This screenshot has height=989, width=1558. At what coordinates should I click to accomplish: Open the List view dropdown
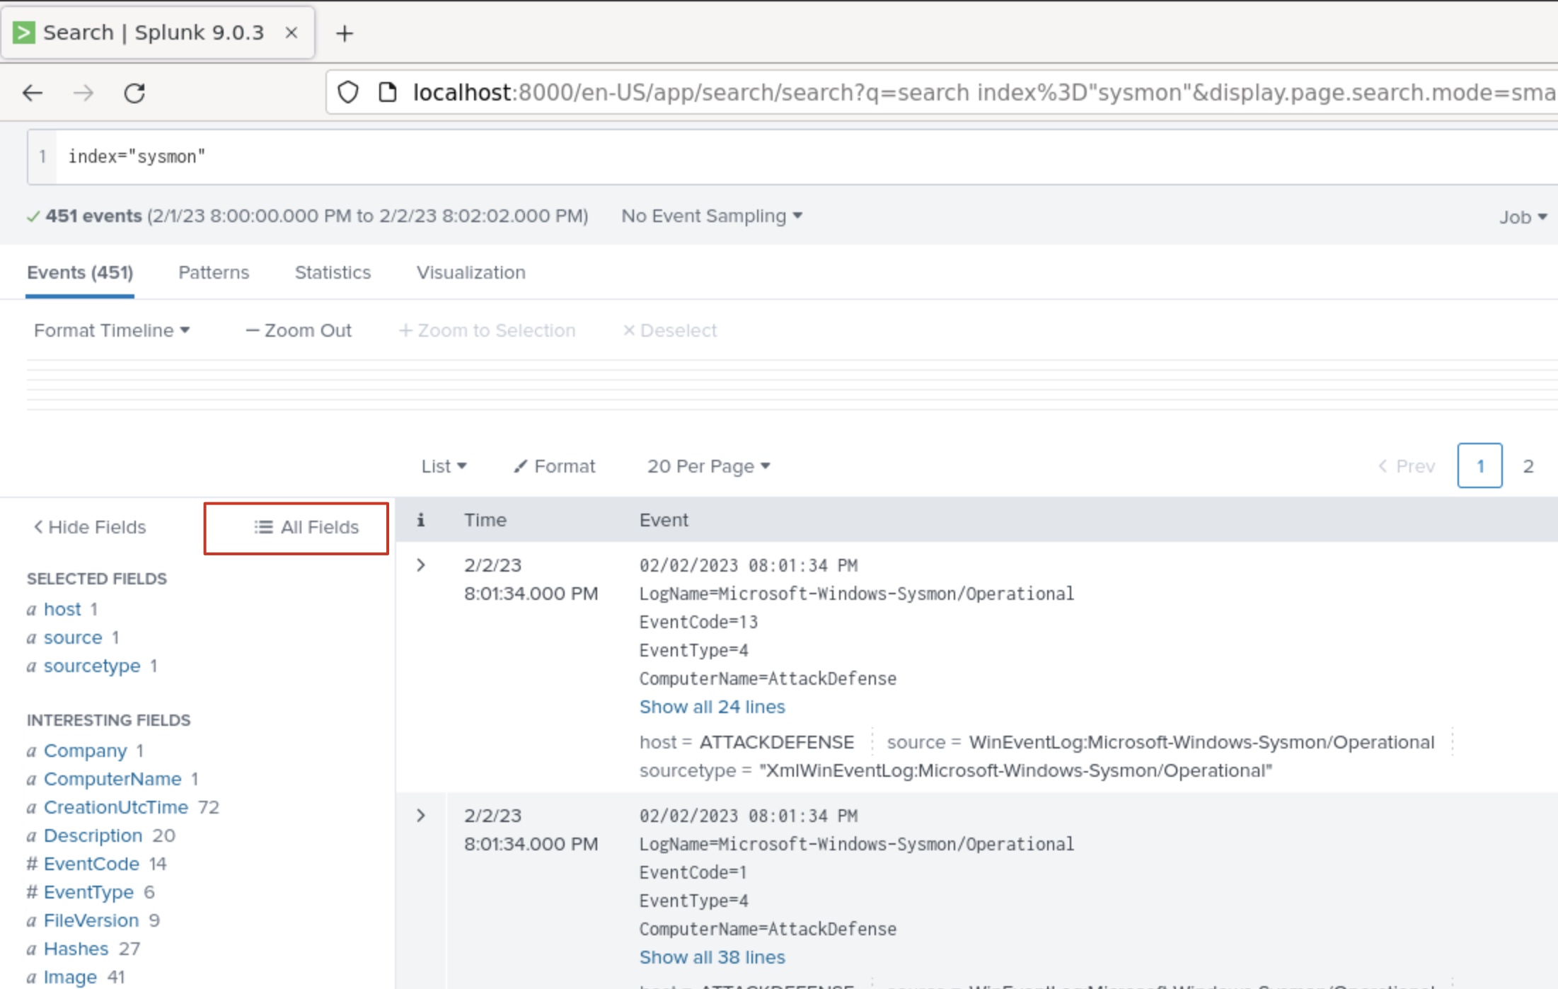(x=444, y=466)
